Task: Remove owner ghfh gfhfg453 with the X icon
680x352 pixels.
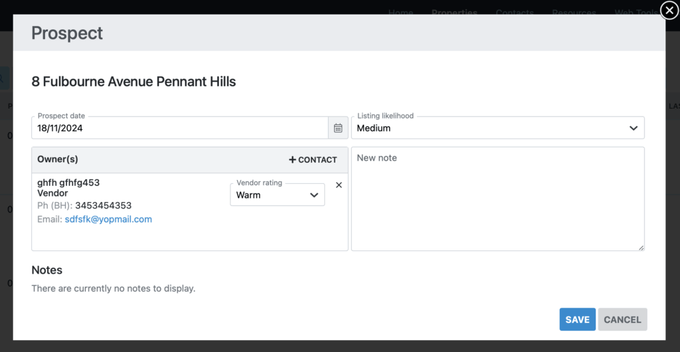Action: pos(339,185)
